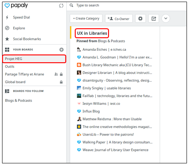The width and height of the screenshot is (189, 165).
Task: Click the Papaly heart logo
Action: coord(7,6)
